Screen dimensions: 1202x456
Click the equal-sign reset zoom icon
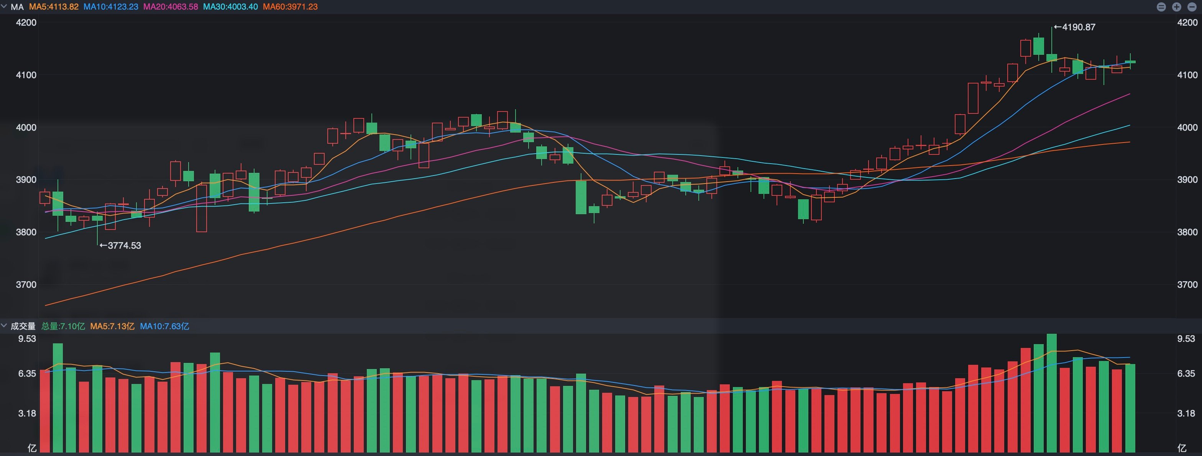pos(1161,7)
